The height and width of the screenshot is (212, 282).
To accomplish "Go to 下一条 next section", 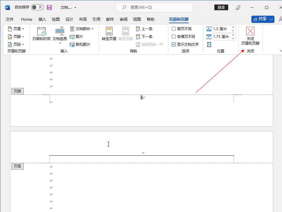I will click(x=144, y=36).
